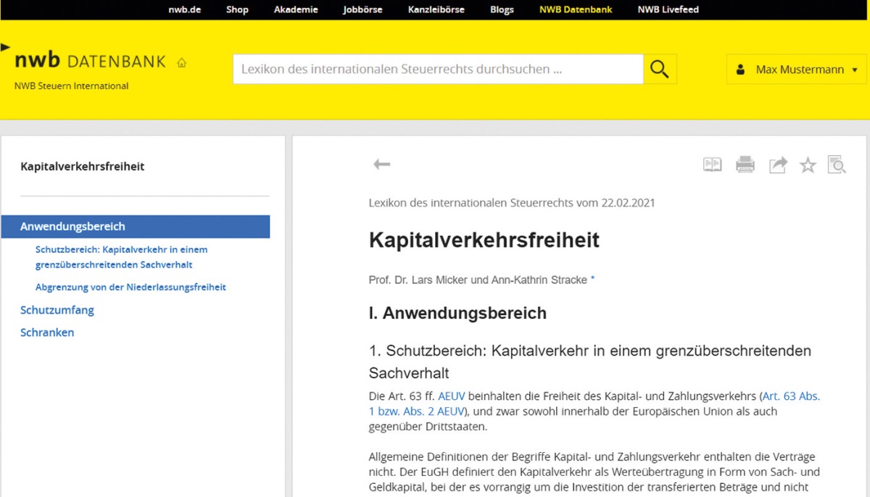The height and width of the screenshot is (497, 870).
Task: Click the back arrow in document
Action: [381, 164]
